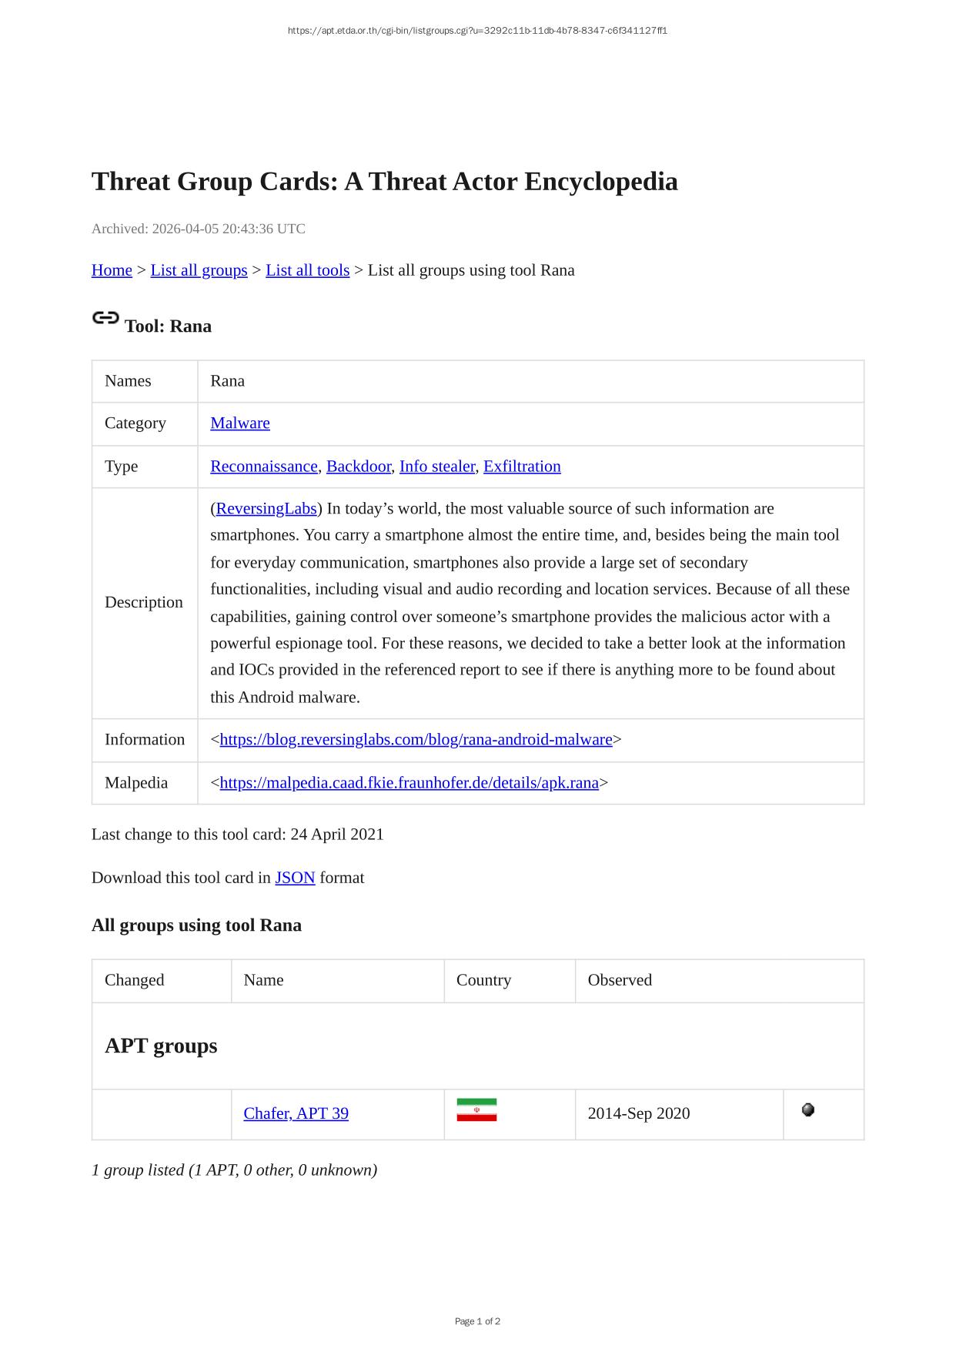Screen dimensions: 956x1352
Task: Download the tool card via JSON link
Action: (295, 878)
